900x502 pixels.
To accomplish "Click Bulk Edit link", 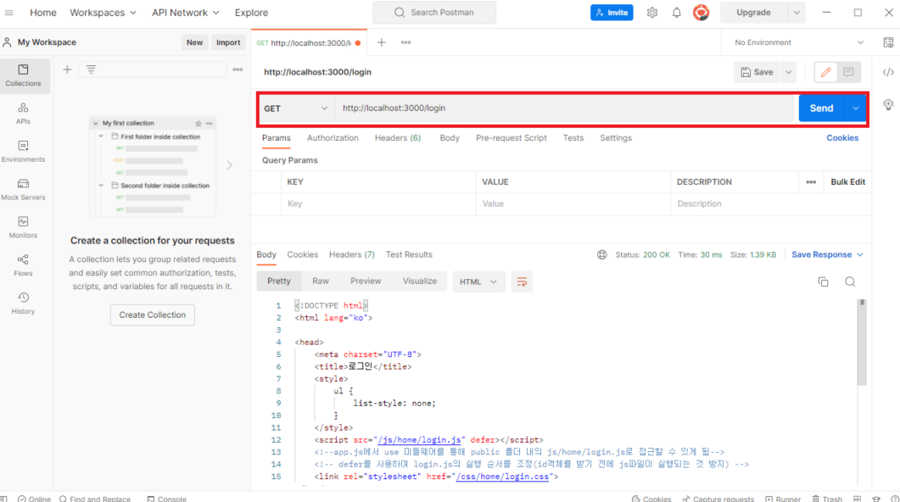I will [847, 181].
